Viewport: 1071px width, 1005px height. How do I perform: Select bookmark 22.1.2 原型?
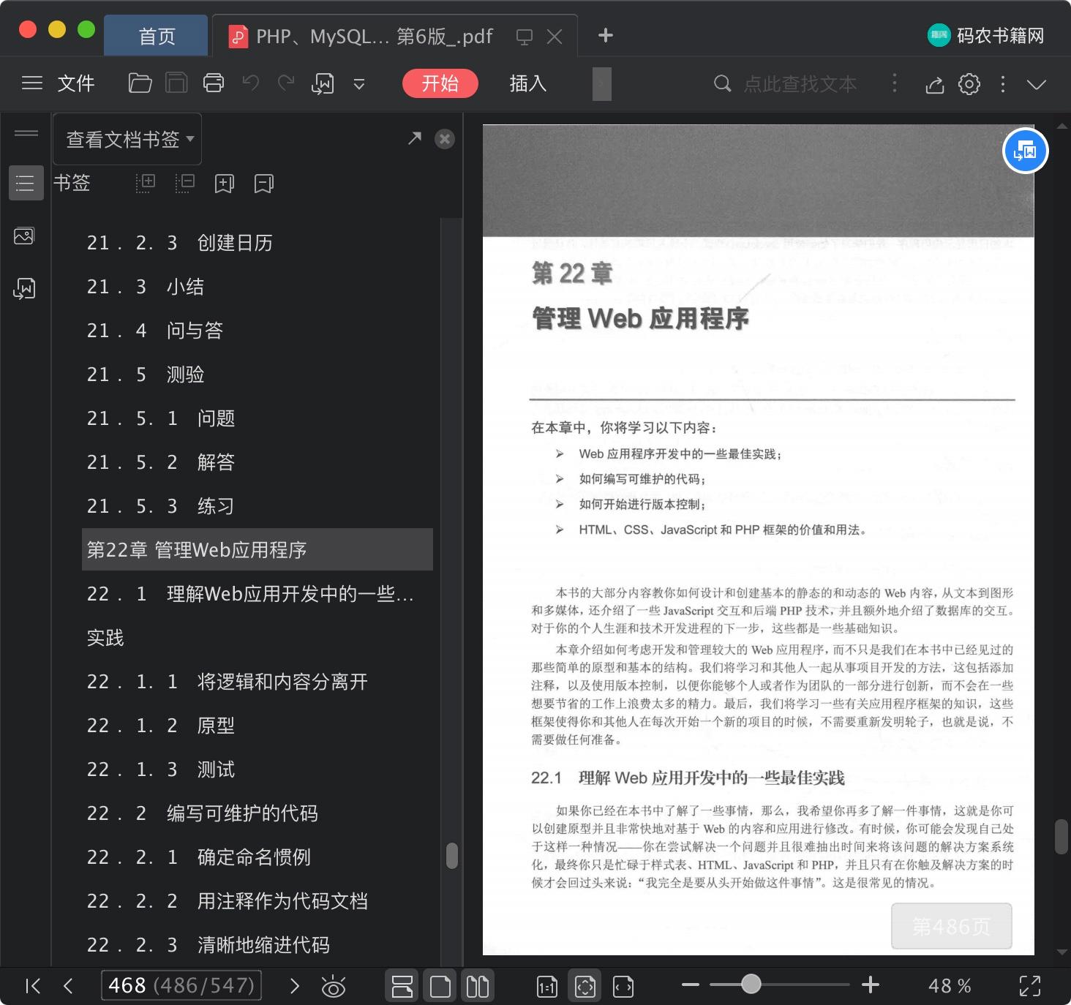tap(258, 726)
